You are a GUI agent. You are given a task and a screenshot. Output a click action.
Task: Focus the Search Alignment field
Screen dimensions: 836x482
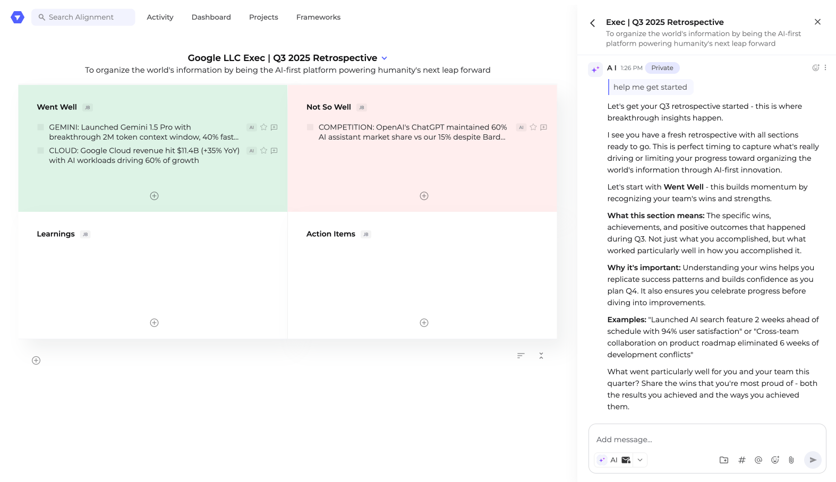tap(83, 17)
